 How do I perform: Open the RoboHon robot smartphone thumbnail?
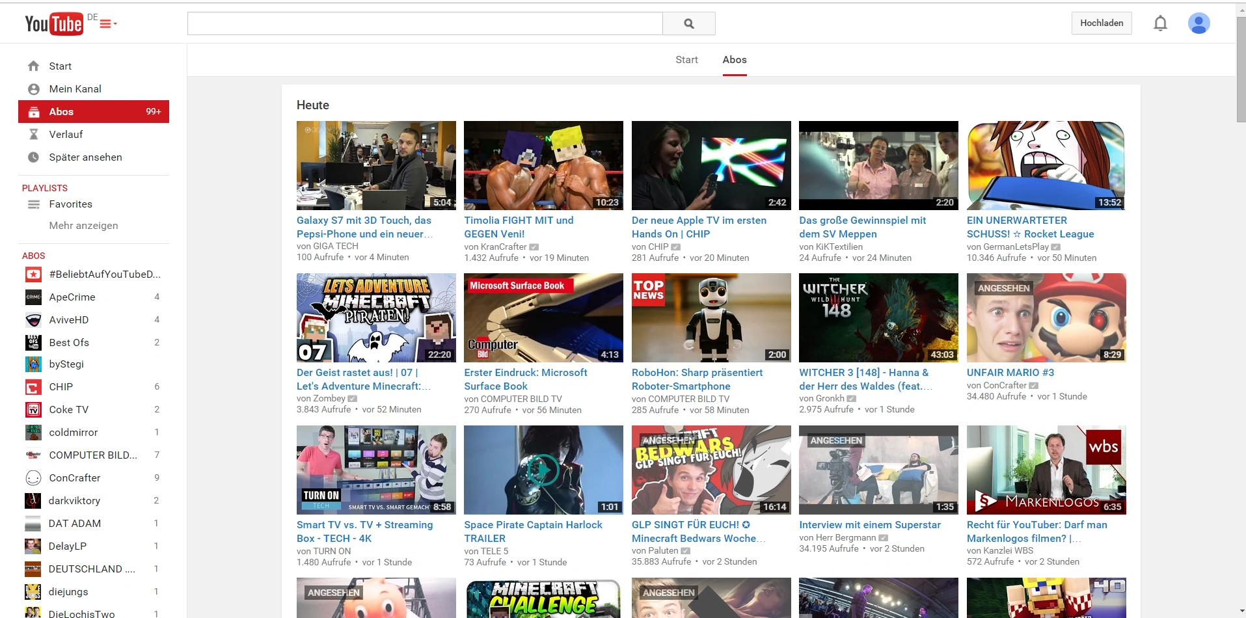click(711, 317)
